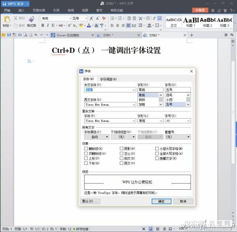Justify text alignment in ribbon
The height and width of the screenshot is (232, 237).
(128, 25)
